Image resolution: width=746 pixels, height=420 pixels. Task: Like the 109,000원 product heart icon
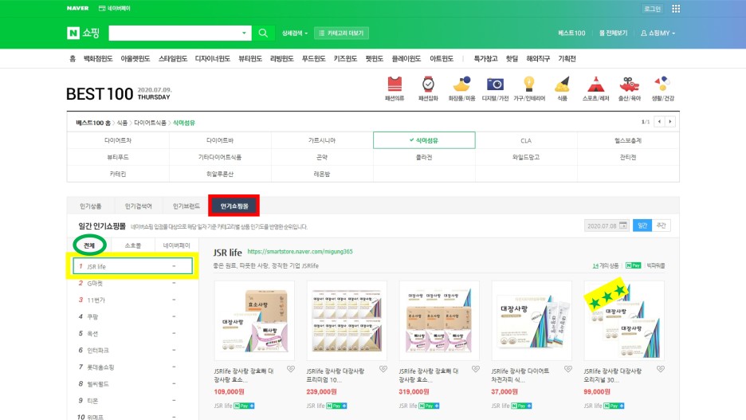pyautogui.click(x=291, y=369)
